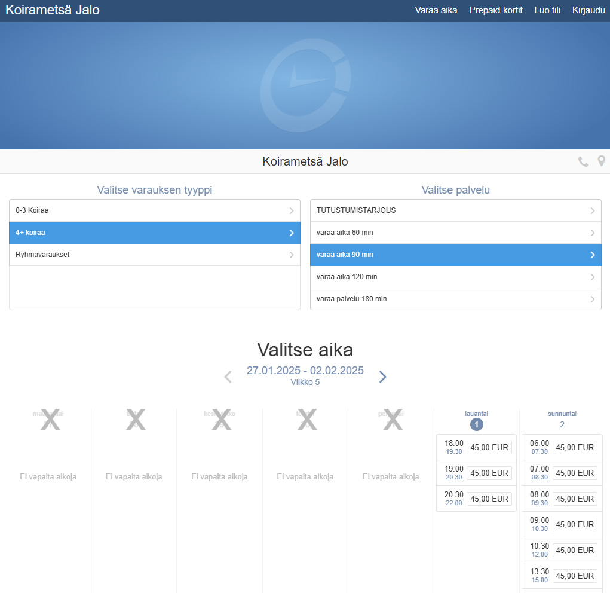Select the varaa aika 120 min service
Screen dimensions: 610x593
click(455, 277)
